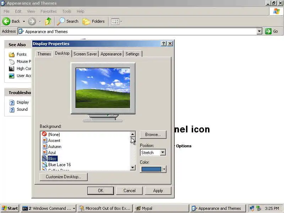Click the Browse... button
284x213 pixels.
click(153, 135)
